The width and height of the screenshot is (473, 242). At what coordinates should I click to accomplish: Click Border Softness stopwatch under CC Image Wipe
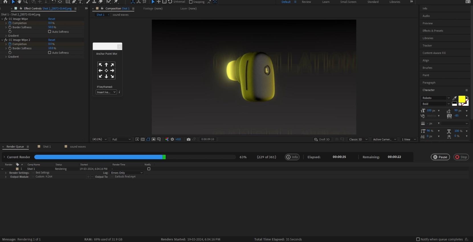(x=10, y=27)
